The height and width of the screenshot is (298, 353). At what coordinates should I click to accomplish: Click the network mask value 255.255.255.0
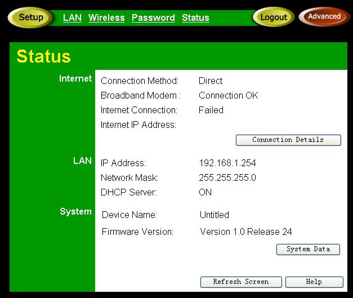[227, 177]
